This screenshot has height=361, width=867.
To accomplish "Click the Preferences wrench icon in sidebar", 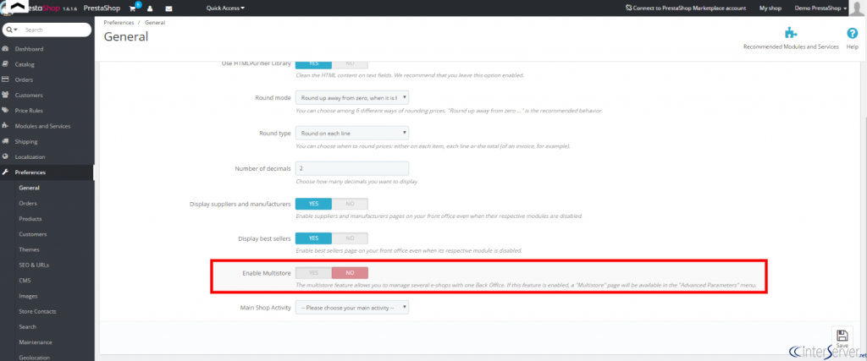I will 5,172.
